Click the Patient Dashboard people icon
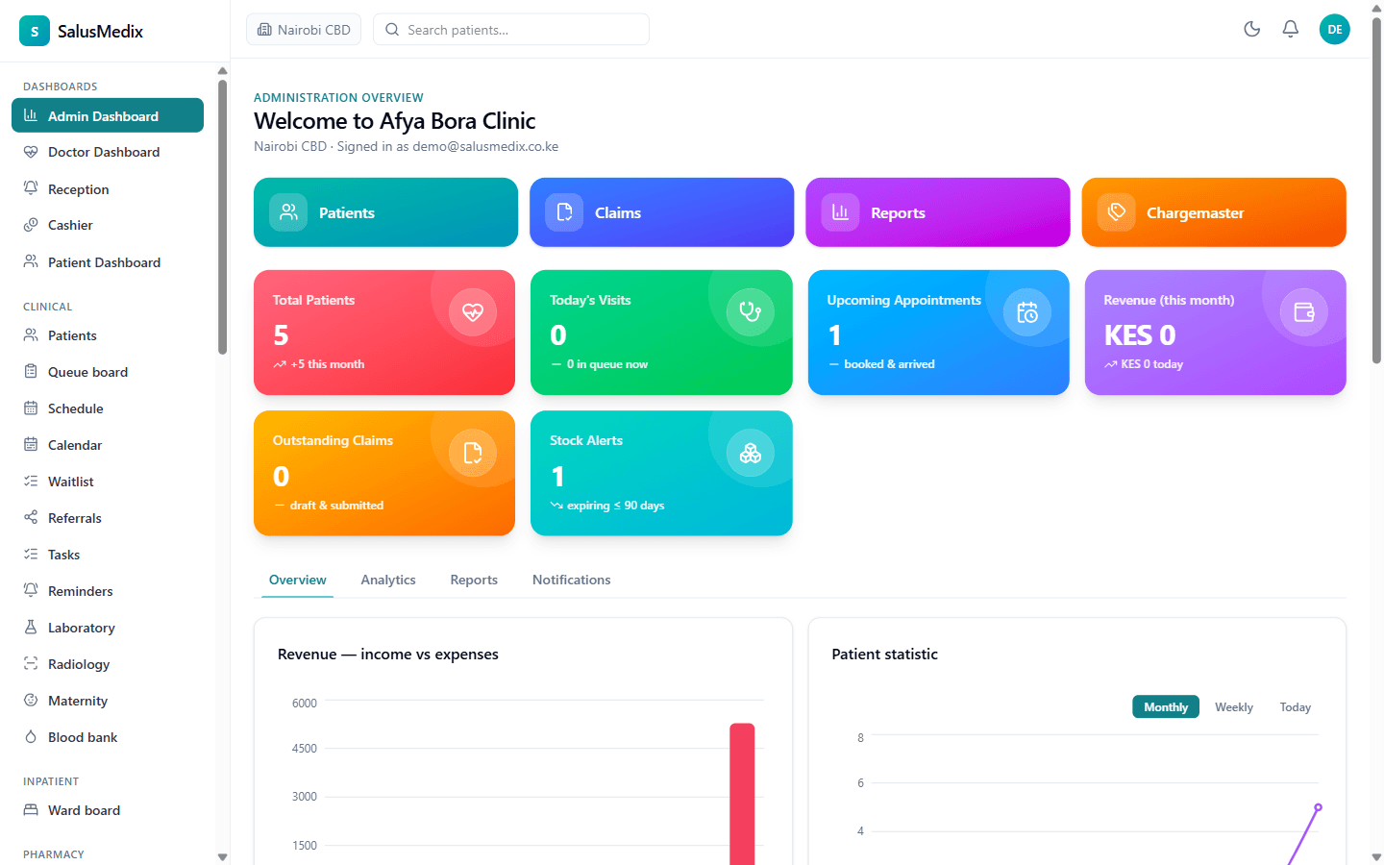 pyautogui.click(x=31, y=261)
